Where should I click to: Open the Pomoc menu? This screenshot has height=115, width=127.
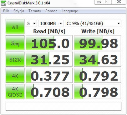coord(51,11)
